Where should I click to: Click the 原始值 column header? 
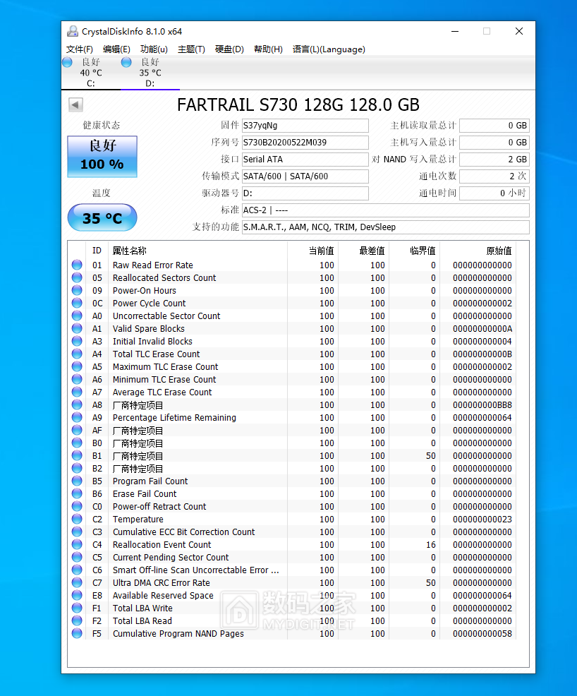499,251
